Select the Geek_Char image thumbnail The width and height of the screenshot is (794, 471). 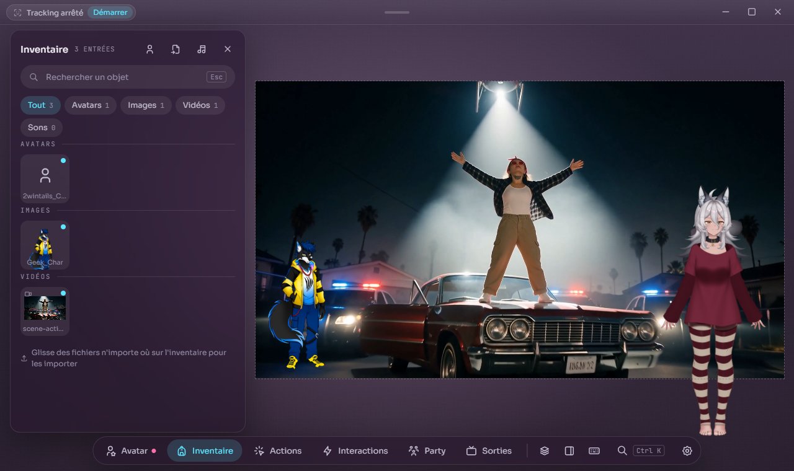pyautogui.click(x=45, y=245)
